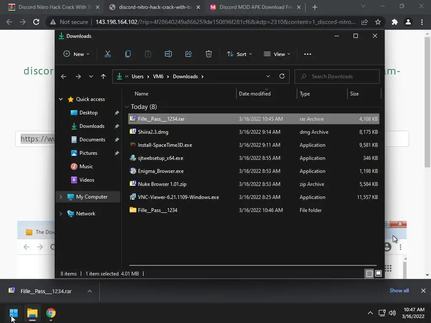Click the Chrome share page icon
The width and height of the screenshot is (431, 323).
[x=364, y=22]
